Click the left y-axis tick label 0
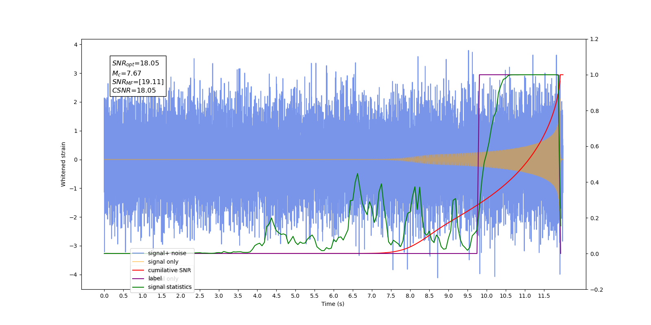 pyautogui.click(x=76, y=160)
